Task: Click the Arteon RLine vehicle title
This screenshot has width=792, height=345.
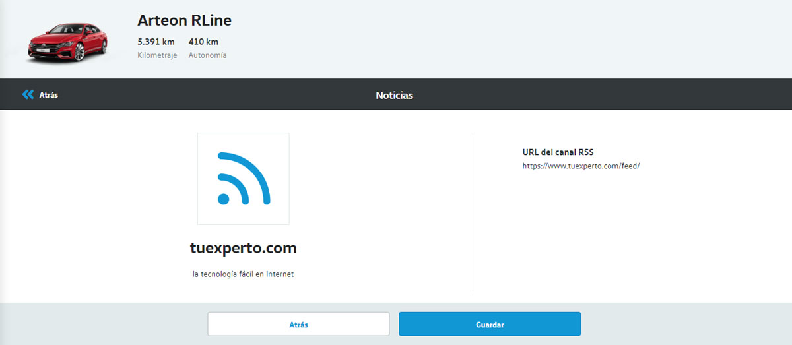Action: pos(184,20)
